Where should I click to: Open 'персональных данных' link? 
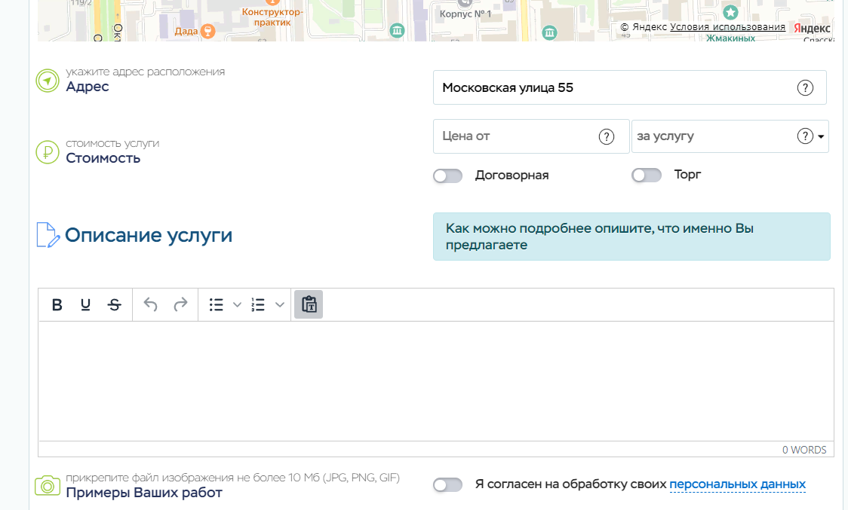tap(737, 484)
